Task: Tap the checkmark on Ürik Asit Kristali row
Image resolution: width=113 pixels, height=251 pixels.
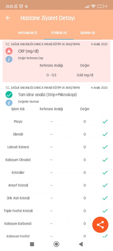Action: point(105,198)
